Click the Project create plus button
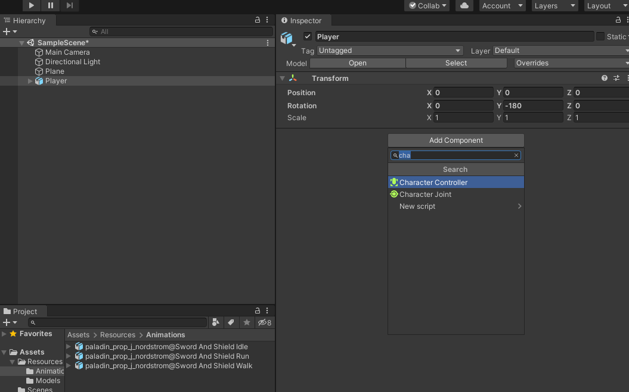 pos(10,322)
